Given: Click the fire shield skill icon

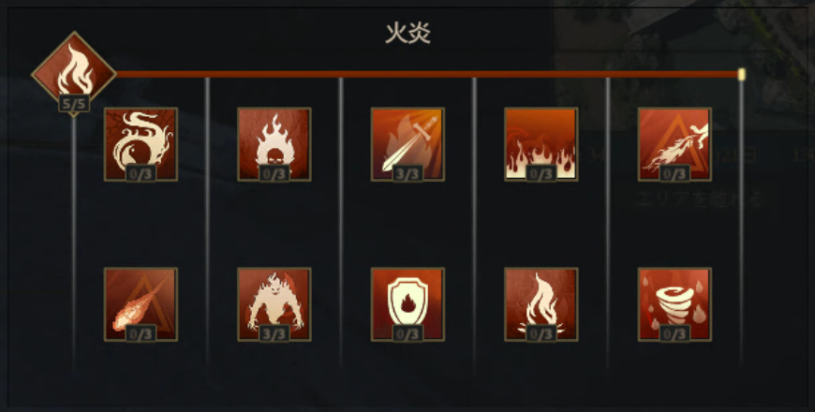Looking at the screenshot, I should [x=407, y=304].
